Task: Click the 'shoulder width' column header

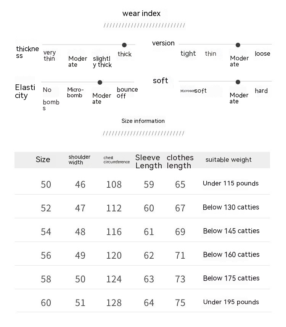Action: click(x=79, y=160)
